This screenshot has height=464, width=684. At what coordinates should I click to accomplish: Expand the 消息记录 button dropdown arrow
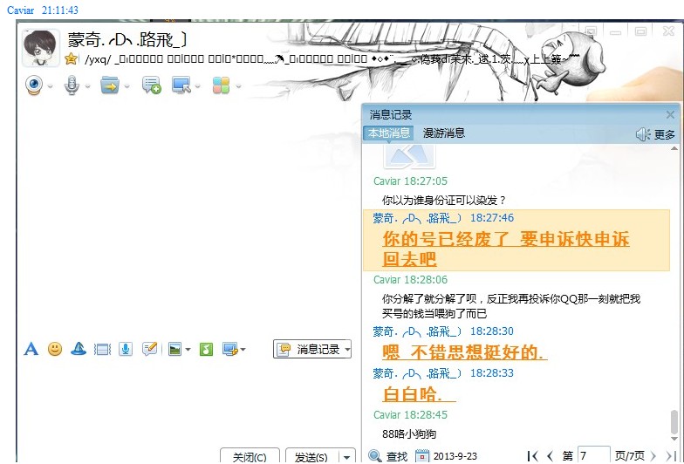[x=347, y=349]
